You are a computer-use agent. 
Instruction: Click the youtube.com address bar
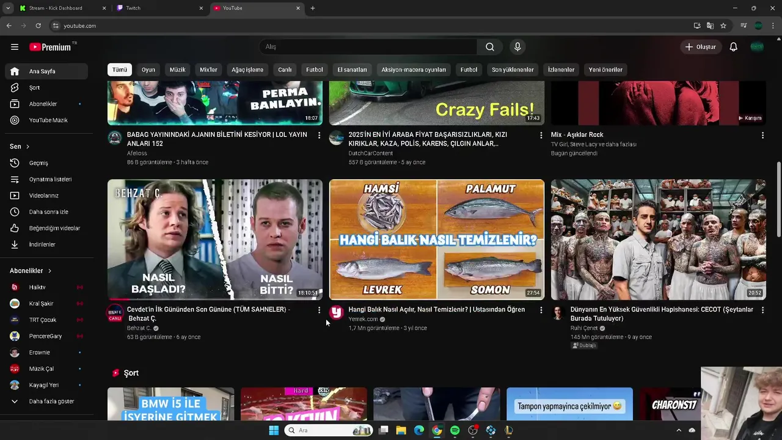367,26
